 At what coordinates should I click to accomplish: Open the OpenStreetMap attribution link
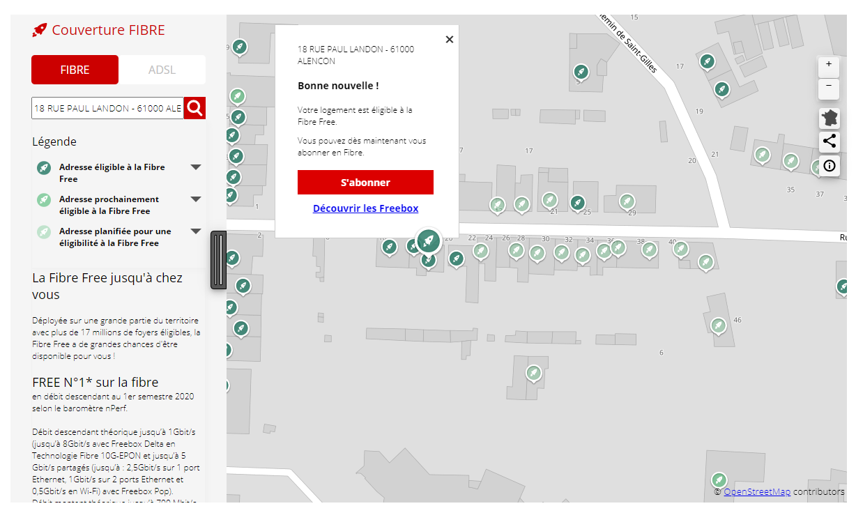point(757,492)
